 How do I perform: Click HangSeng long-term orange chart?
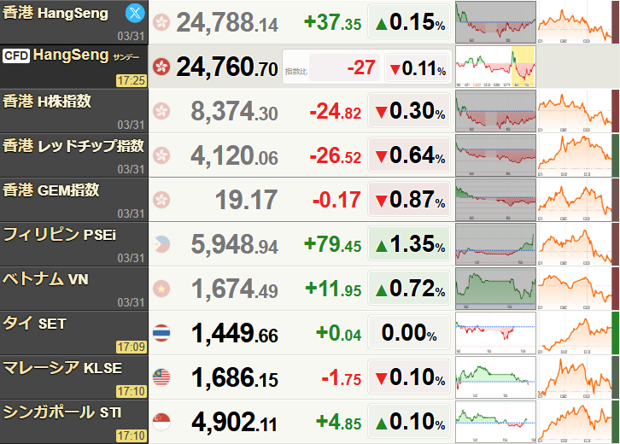tap(574, 22)
